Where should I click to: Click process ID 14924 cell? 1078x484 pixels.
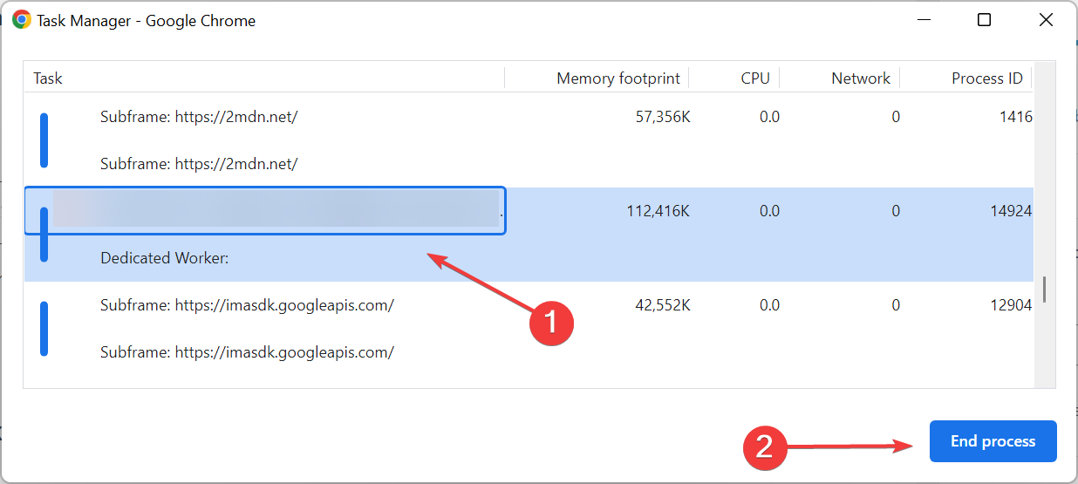[x=1011, y=211]
